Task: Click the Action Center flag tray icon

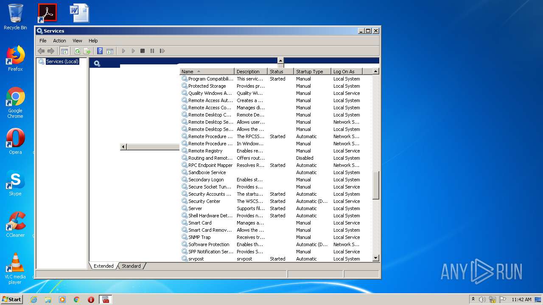Action: [x=503, y=299]
